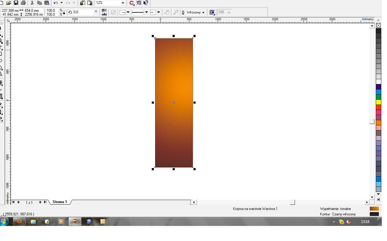The width and height of the screenshot is (387, 241).
Task: Click the Cut (scissors) icon
Action: (32, 3)
